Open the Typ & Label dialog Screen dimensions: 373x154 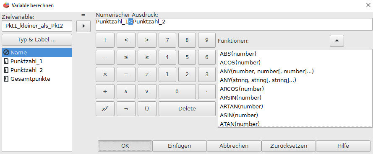point(37,40)
